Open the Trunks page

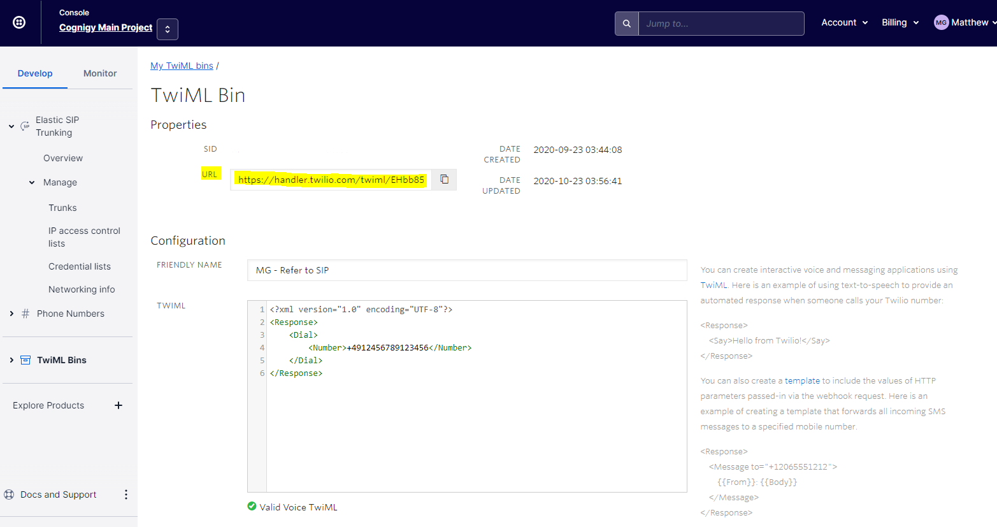coord(62,208)
